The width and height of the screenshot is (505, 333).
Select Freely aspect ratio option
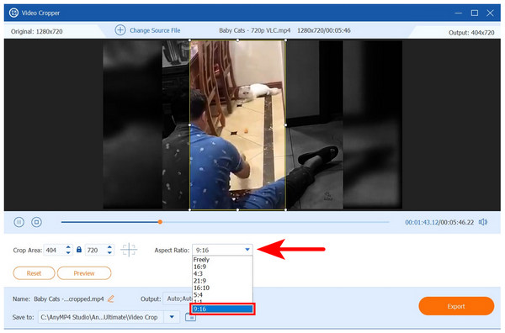click(x=222, y=260)
